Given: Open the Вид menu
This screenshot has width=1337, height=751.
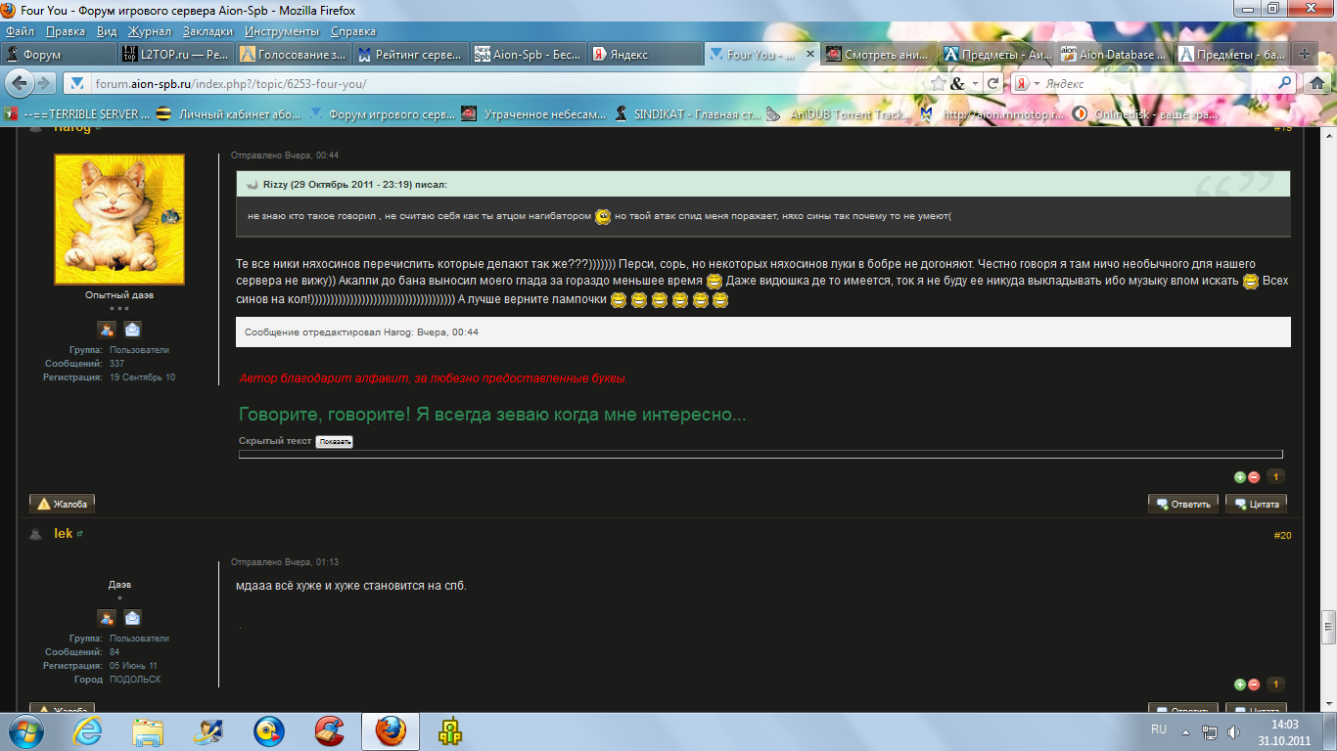Looking at the screenshot, I should (107, 31).
